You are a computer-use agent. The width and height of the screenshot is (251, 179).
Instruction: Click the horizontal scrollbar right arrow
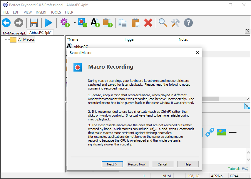point(248,99)
